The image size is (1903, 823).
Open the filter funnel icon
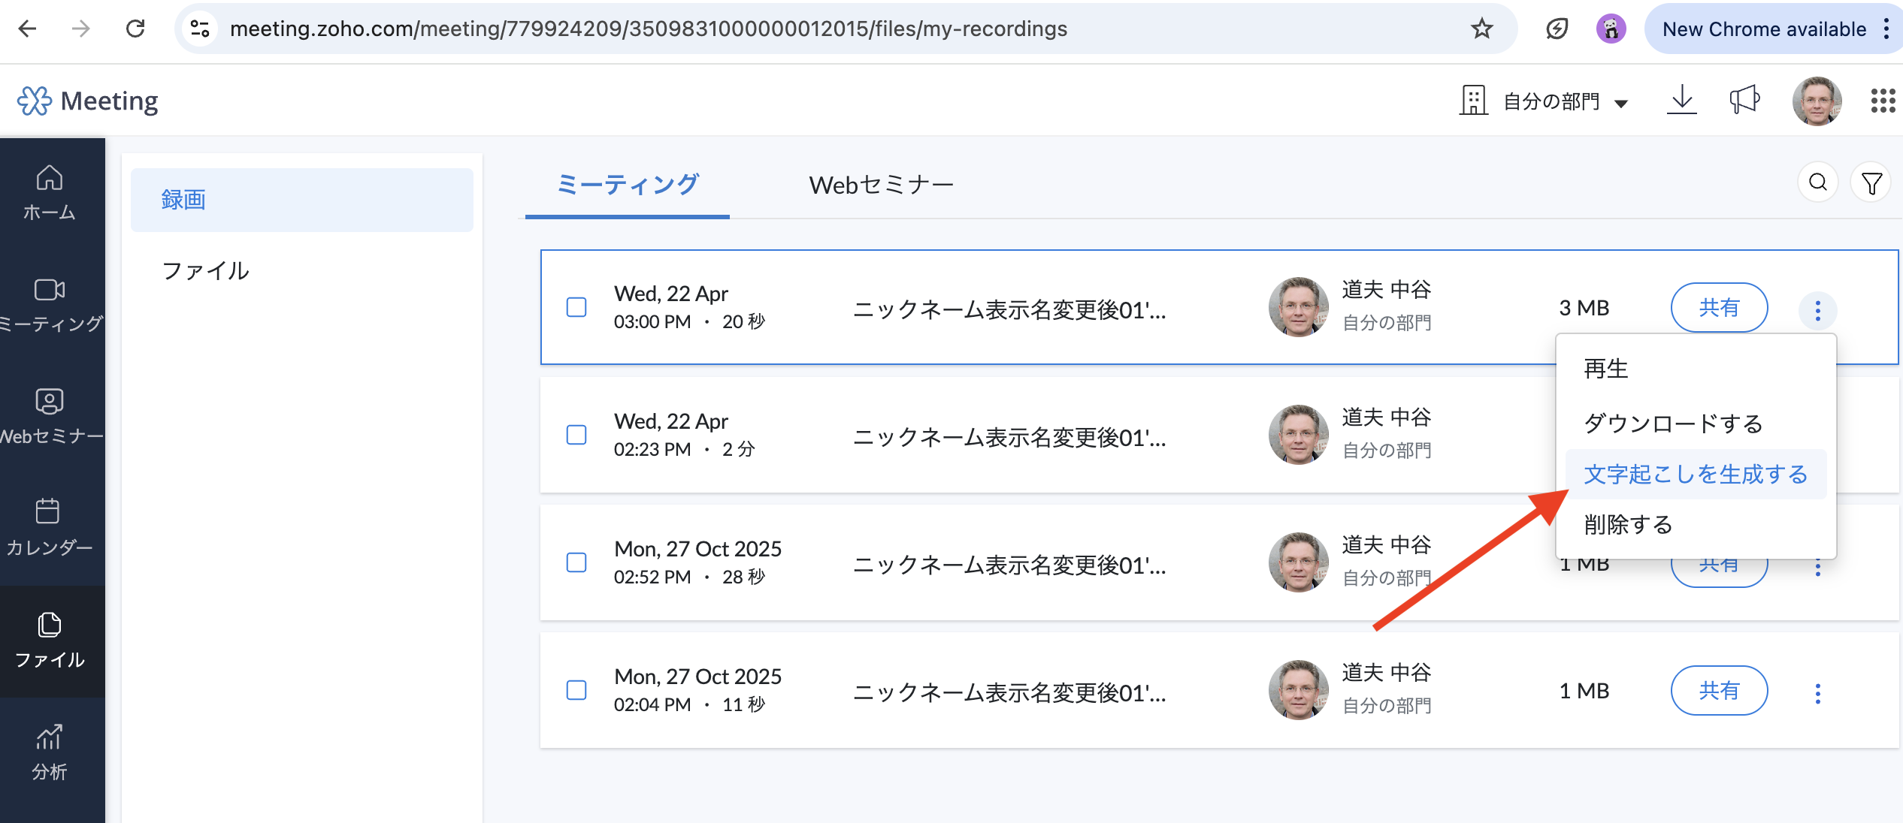[x=1871, y=182]
